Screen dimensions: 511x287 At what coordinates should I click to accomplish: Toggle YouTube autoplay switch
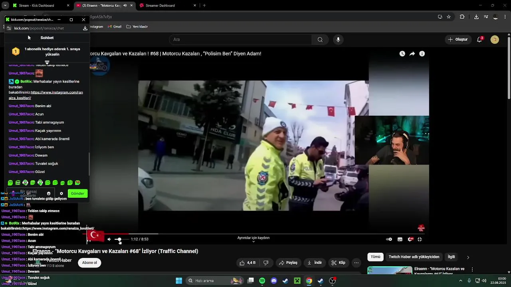click(389, 239)
